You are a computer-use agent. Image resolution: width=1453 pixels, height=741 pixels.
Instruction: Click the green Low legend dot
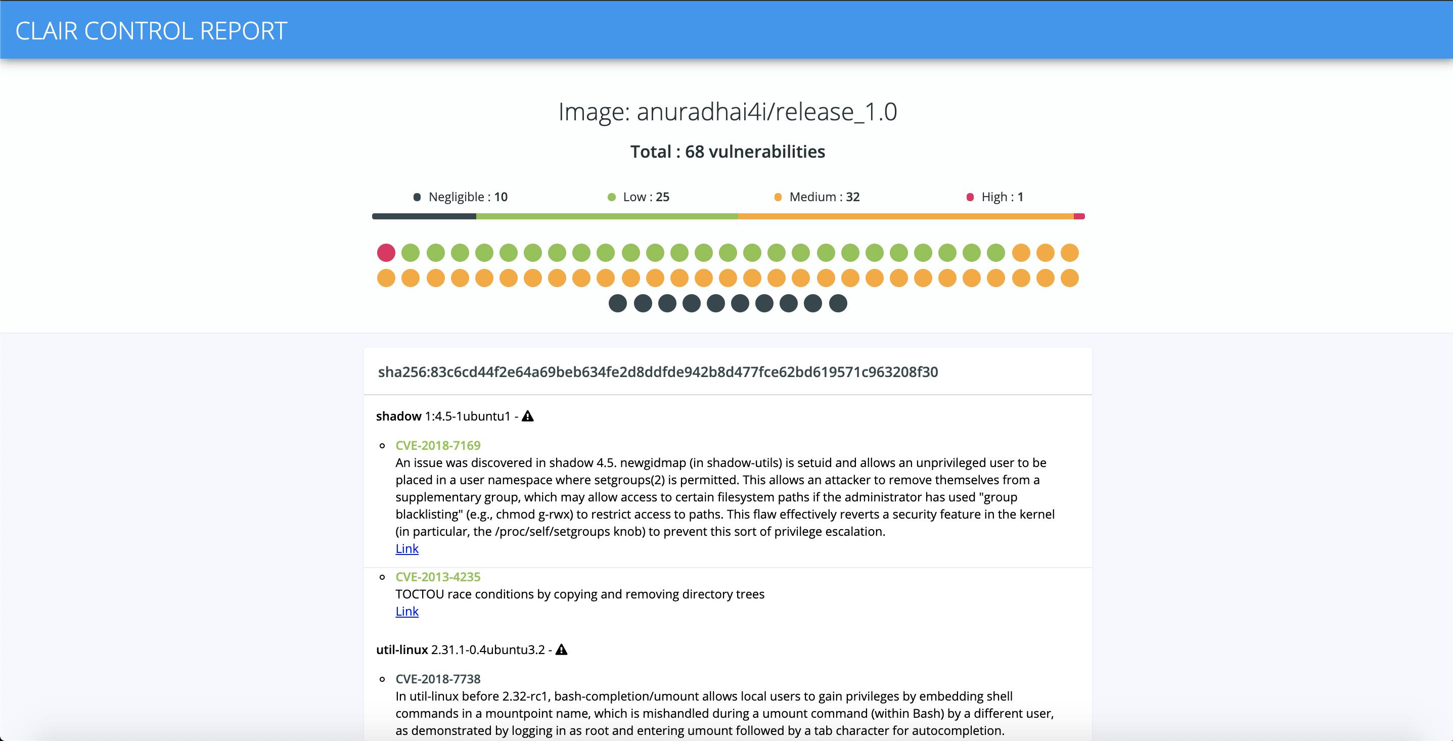[611, 197]
